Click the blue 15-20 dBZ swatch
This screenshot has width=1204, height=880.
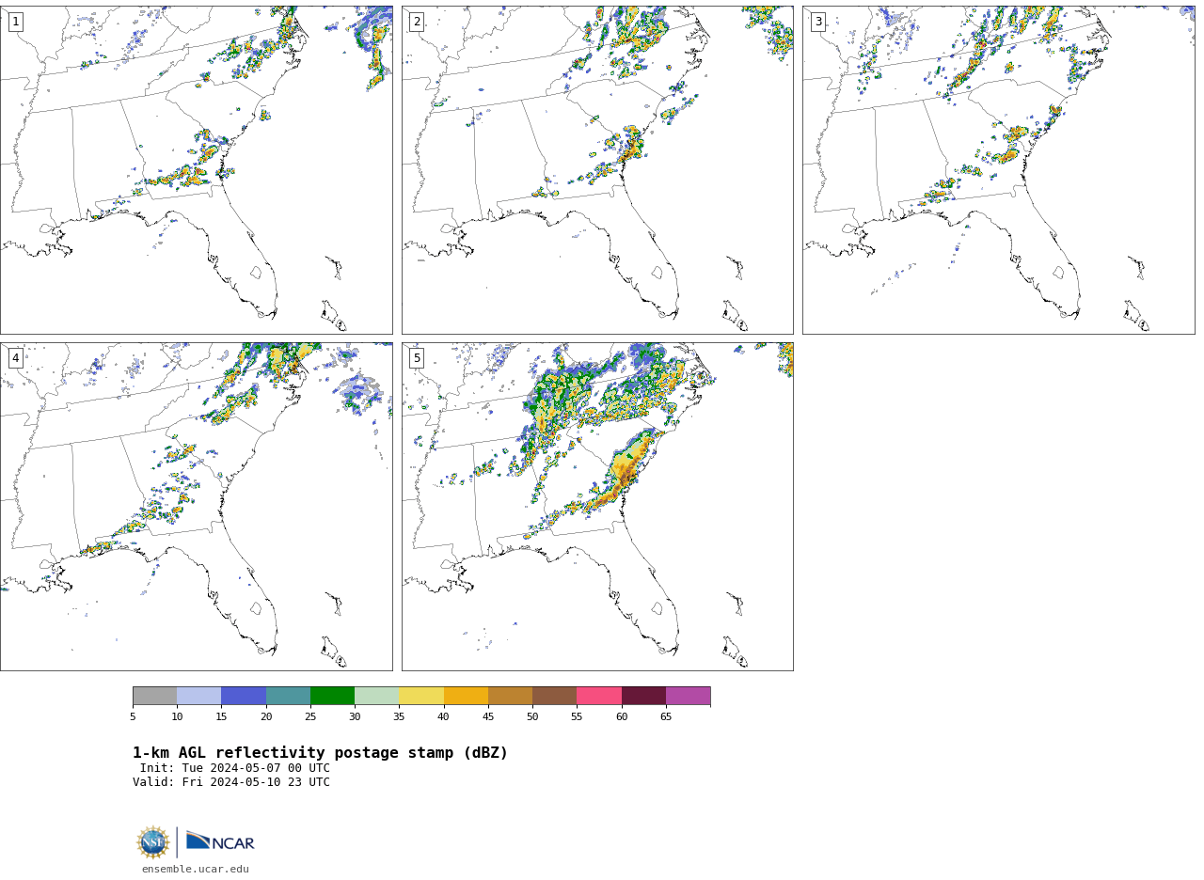point(244,696)
